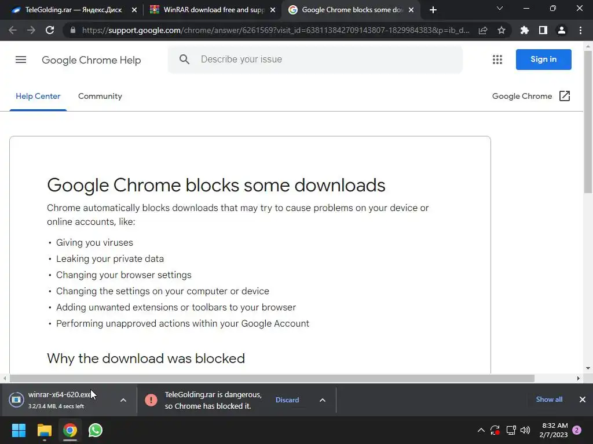Click the search magnifier icon

184,60
